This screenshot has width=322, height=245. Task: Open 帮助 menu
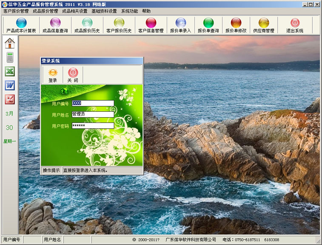point(146,11)
